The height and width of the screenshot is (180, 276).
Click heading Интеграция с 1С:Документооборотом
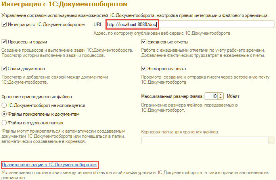click(65, 4)
